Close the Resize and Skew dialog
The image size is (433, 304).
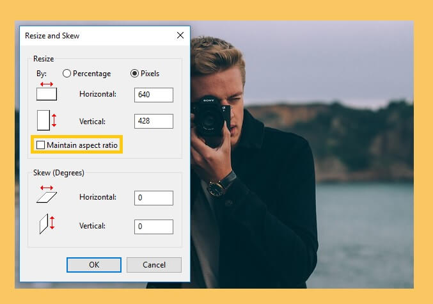[180, 35]
